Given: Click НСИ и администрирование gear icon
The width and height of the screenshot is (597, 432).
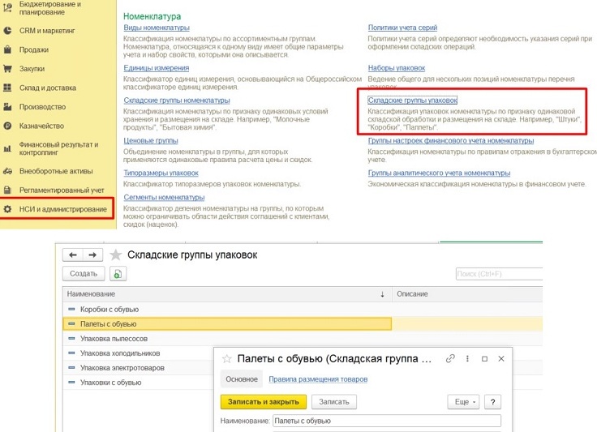Looking at the screenshot, I should 7,209.
